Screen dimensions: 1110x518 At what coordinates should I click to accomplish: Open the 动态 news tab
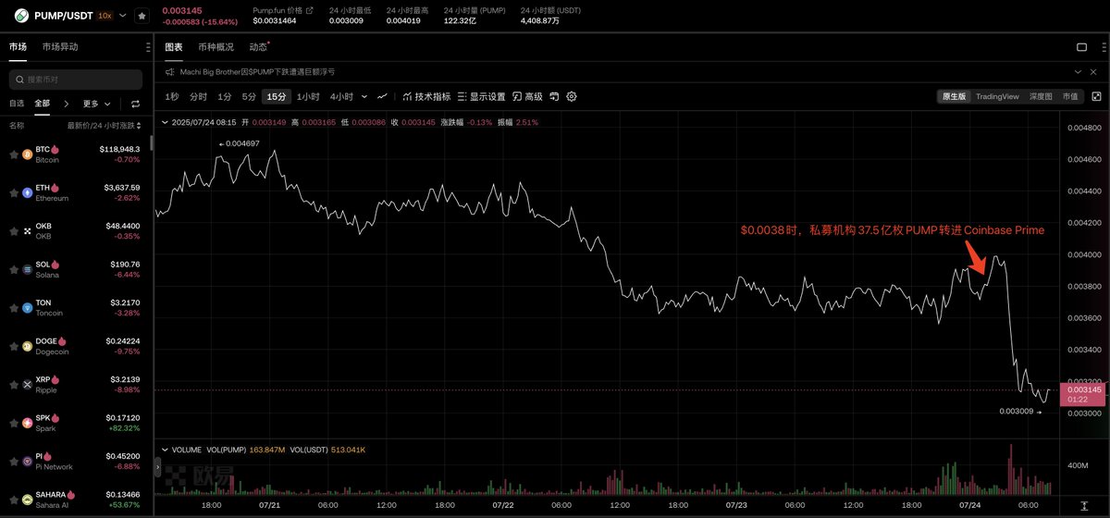[258, 46]
